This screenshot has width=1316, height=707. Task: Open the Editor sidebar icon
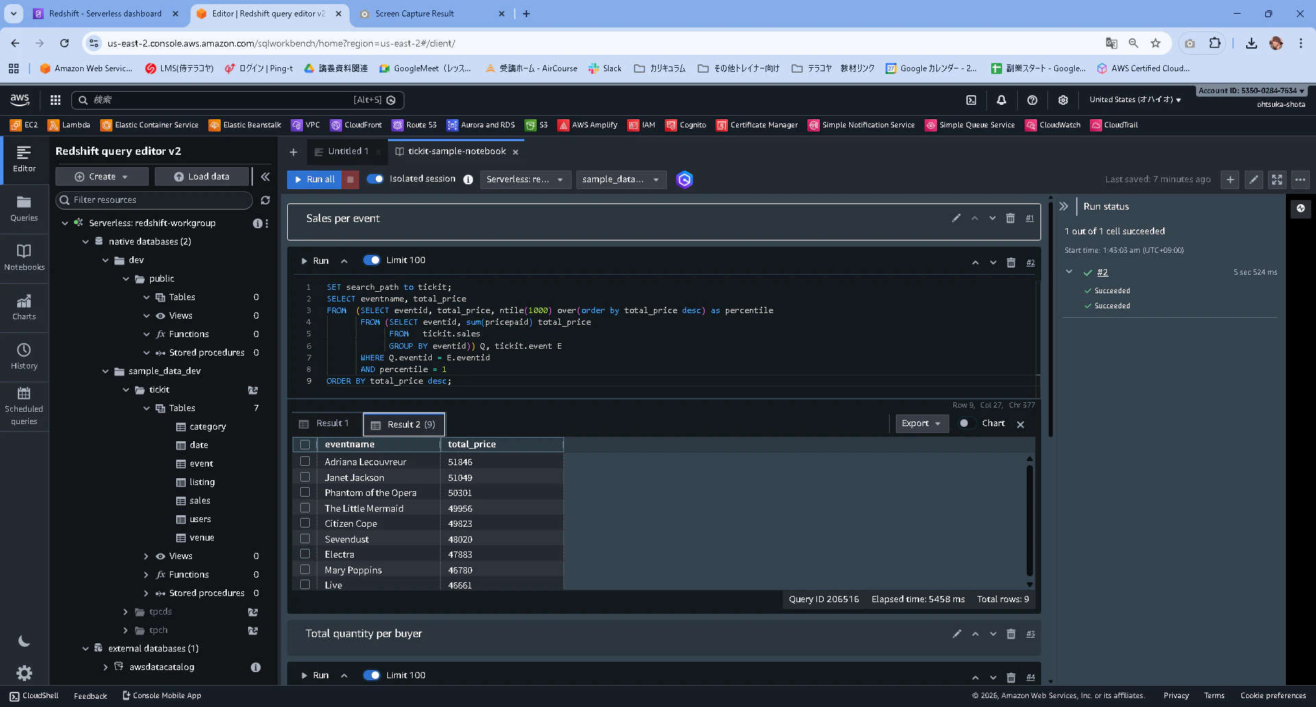point(24,160)
